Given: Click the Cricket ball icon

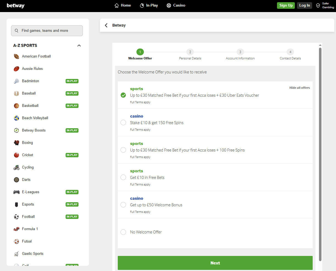Looking at the screenshot, I should [x=16, y=155].
